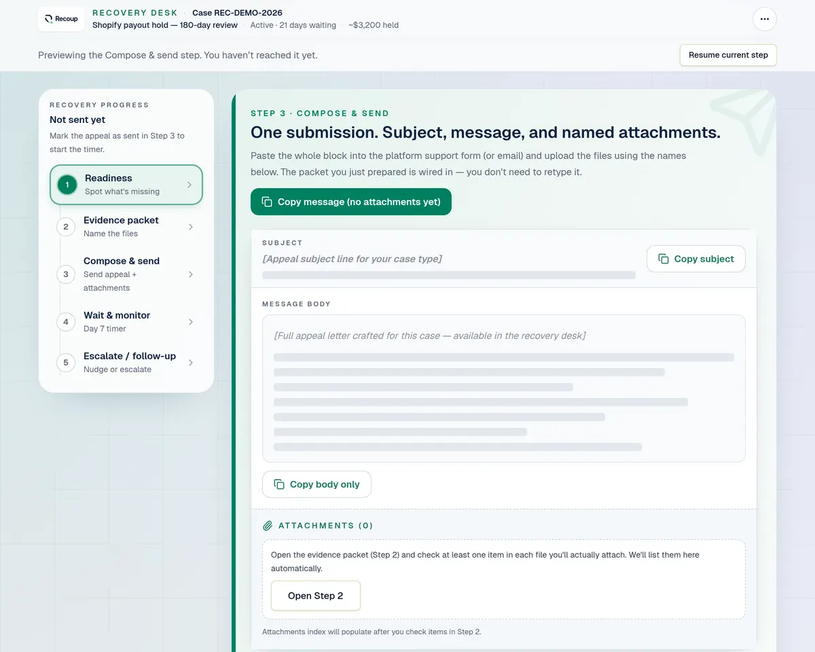Click step 3 numbered circle for Compose & send
The height and width of the screenshot is (652, 815).
click(x=66, y=274)
